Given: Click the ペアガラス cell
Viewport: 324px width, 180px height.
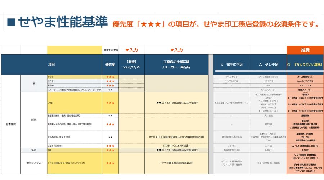Looking at the screenshot, I should point(269,81).
